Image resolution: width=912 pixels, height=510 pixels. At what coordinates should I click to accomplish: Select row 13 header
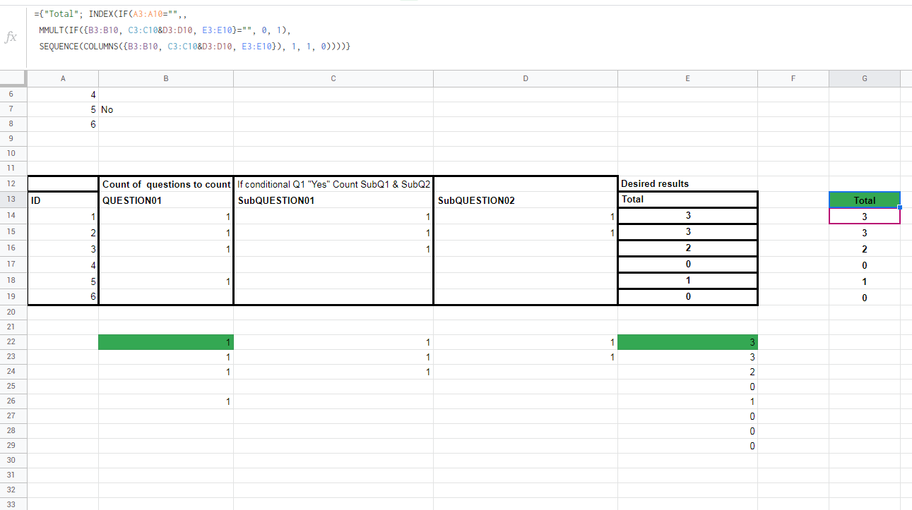[13, 200]
